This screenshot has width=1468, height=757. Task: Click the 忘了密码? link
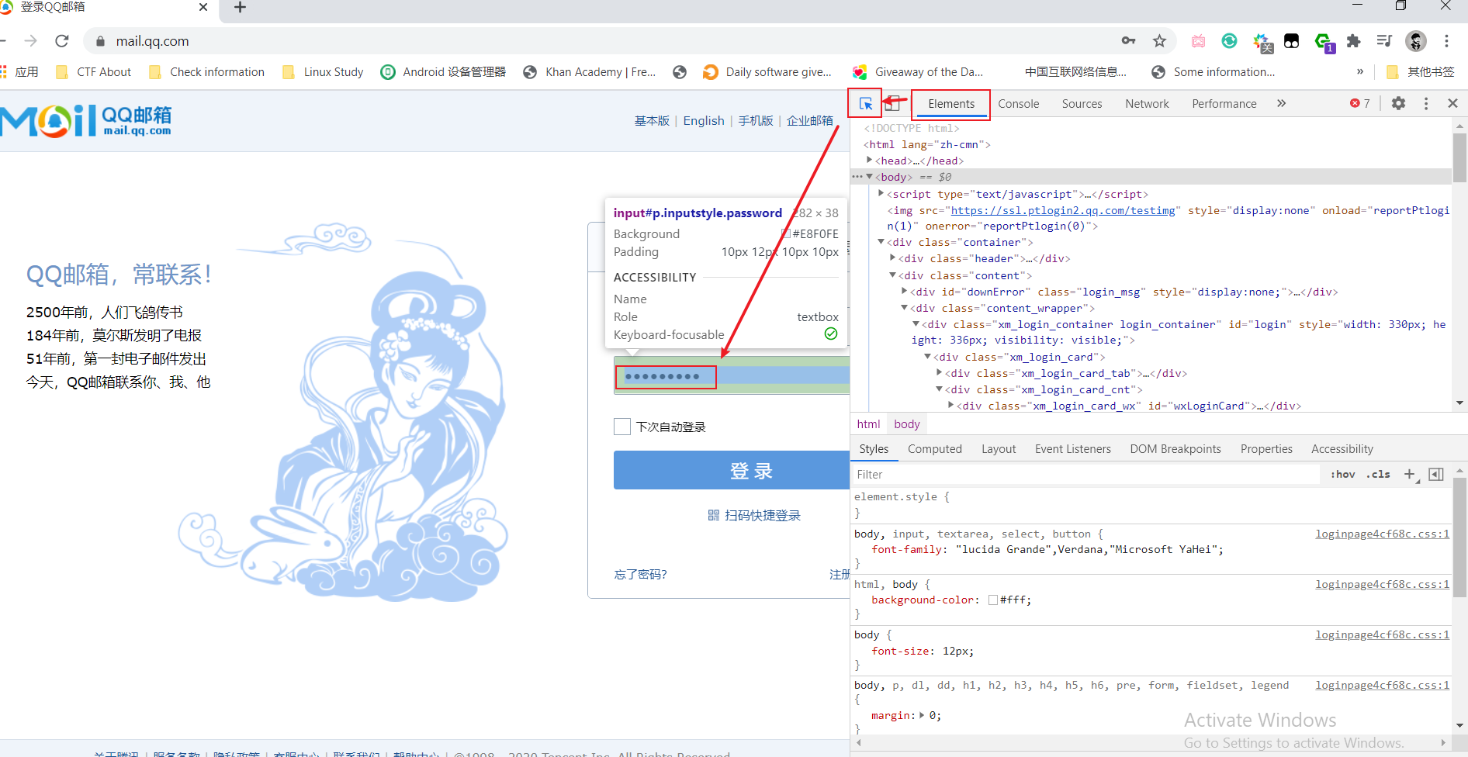640,575
